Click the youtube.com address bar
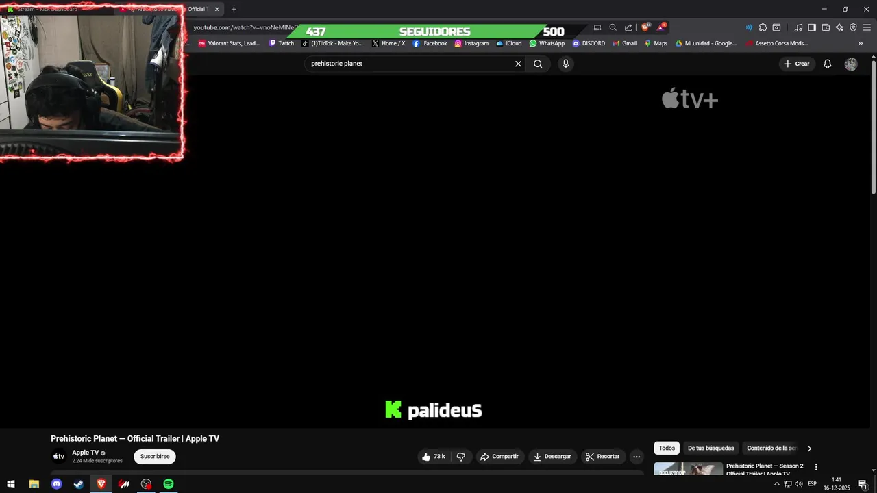 [245, 27]
